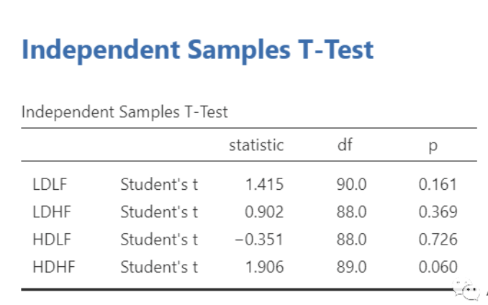Click the blue Independent Samples T-Test heading

point(198,50)
